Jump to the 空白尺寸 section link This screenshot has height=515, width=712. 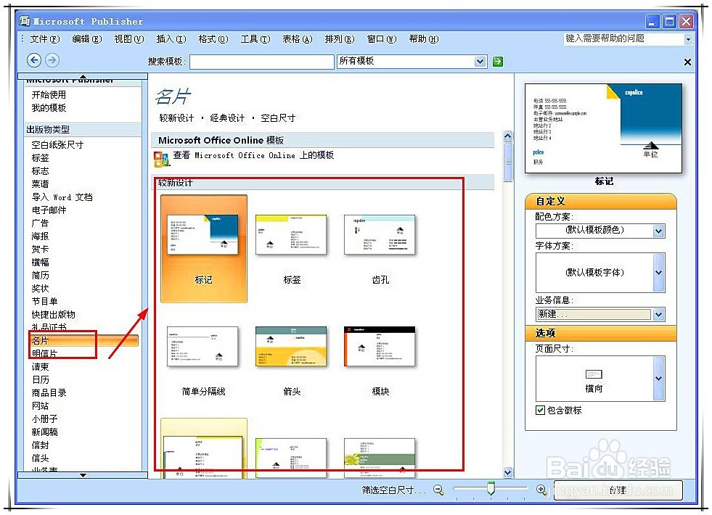coord(278,118)
